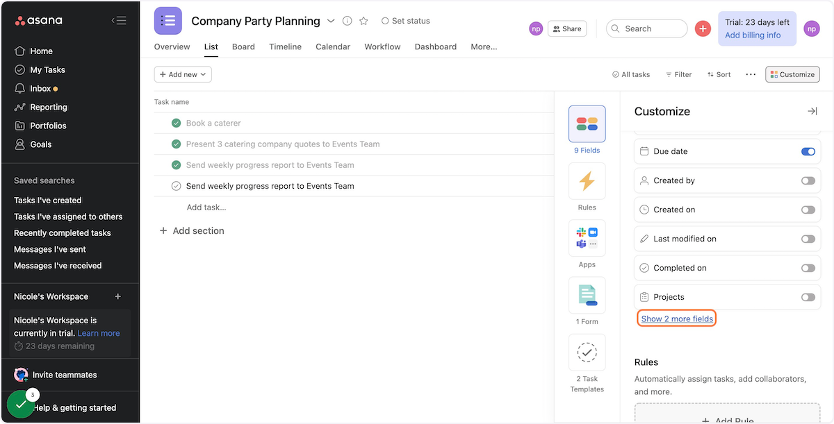
Task: Click the trial Learn more link
Action: (x=99, y=333)
